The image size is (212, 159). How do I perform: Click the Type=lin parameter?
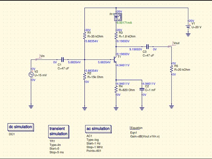(x=55, y=145)
